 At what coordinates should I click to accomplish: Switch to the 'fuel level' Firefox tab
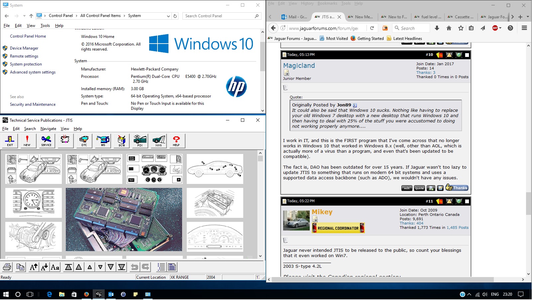428,17
